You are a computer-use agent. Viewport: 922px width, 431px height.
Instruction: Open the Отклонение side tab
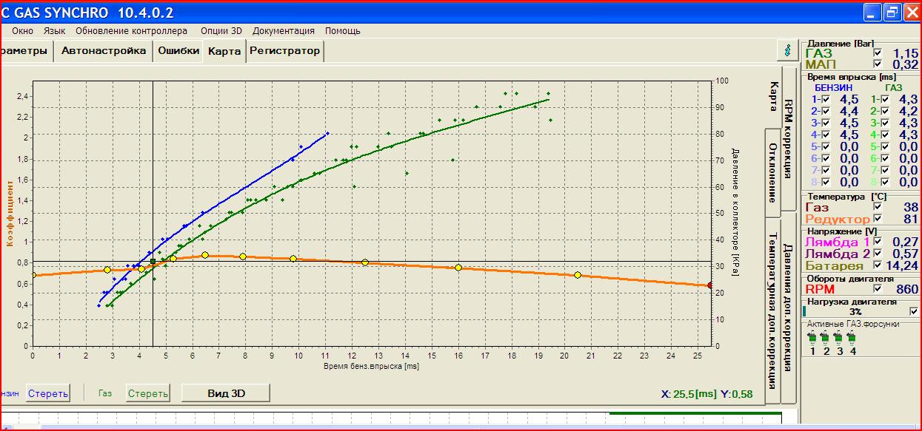772,173
